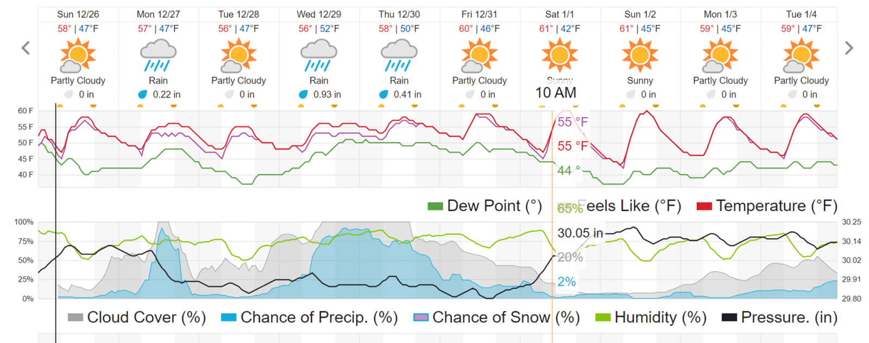Click the Sunday 12/26 partly cloudy icon
Image resolution: width=869 pixels, height=343 pixels.
pos(78,56)
